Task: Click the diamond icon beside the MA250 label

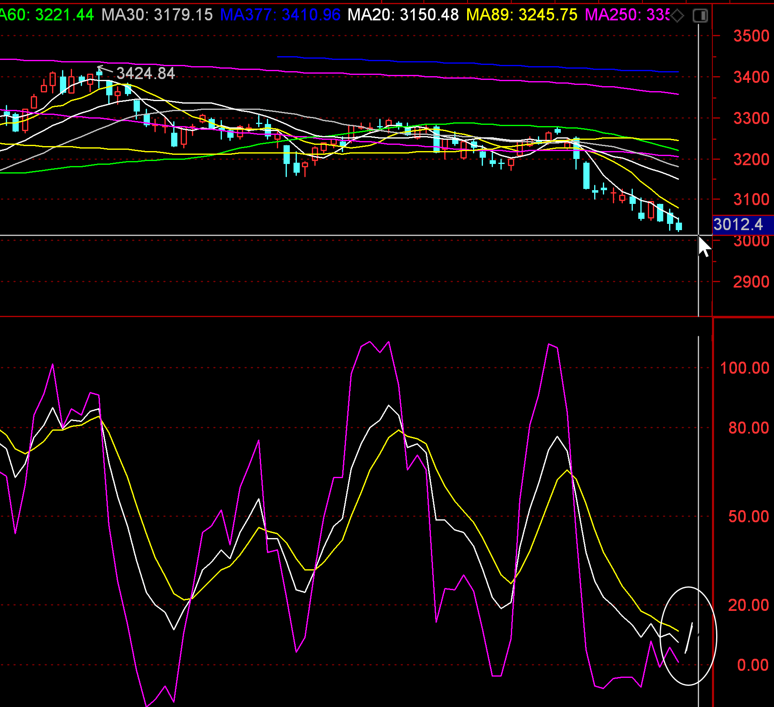Action: pos(677,16)
